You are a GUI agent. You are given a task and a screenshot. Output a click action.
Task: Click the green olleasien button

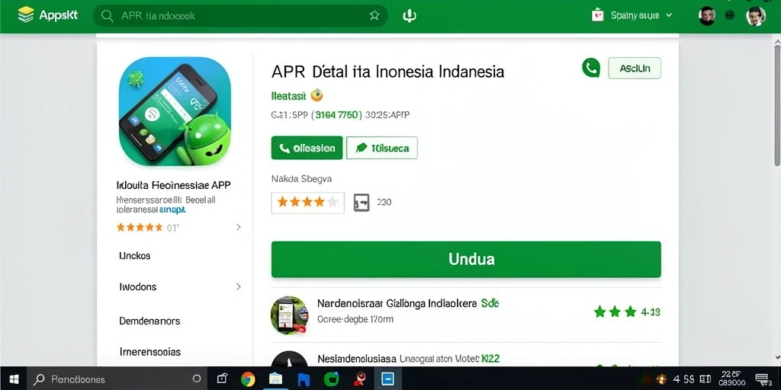[307, 148]
